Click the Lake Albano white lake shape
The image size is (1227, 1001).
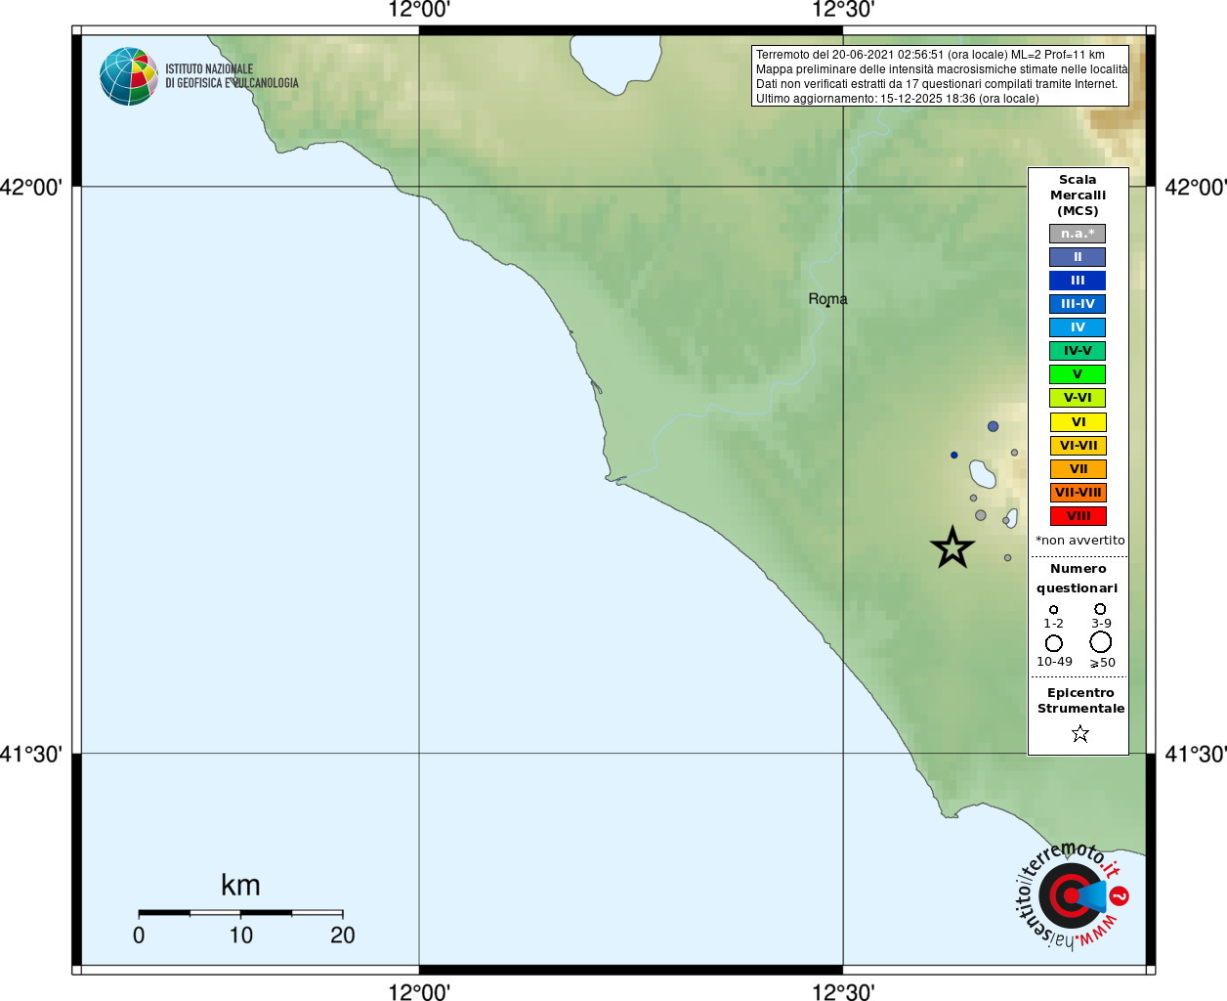click(x=983, y=474)
